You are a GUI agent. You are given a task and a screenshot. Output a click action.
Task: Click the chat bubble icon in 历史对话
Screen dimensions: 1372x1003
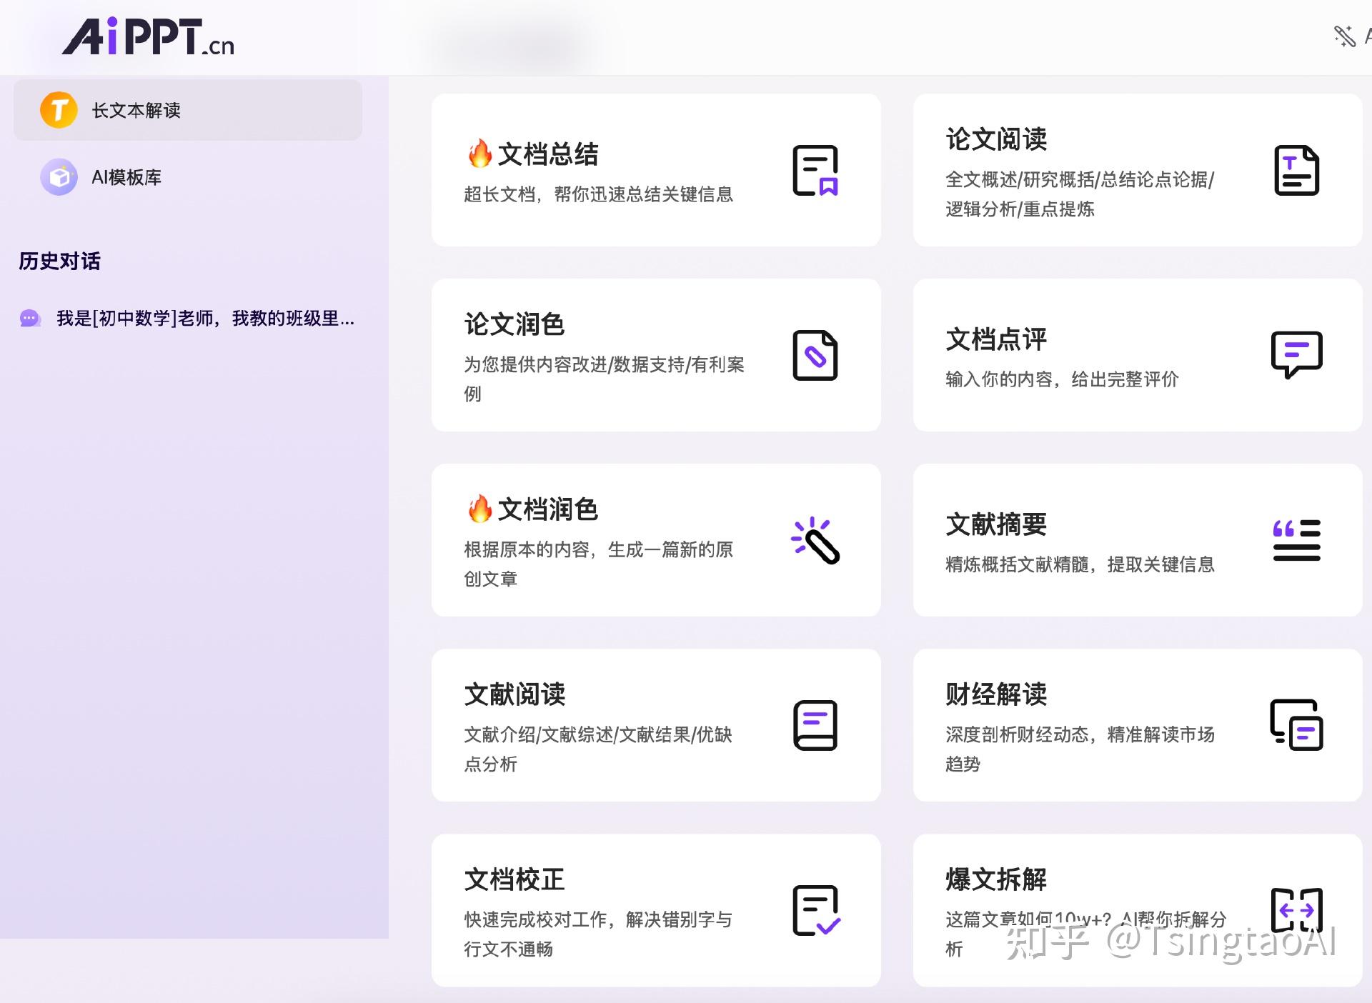tap(29, 319)
